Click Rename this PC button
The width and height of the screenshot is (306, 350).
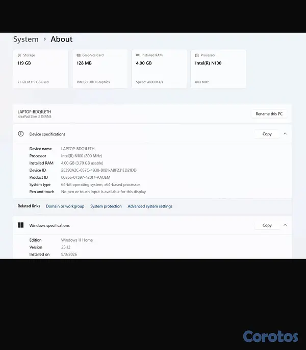(x=269, y=114)
